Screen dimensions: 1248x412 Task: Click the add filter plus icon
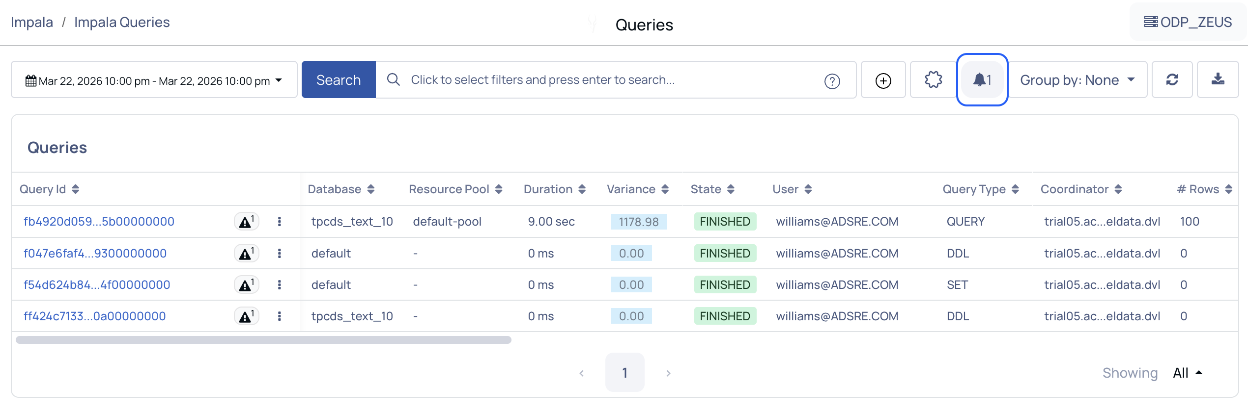click(883, 80)
